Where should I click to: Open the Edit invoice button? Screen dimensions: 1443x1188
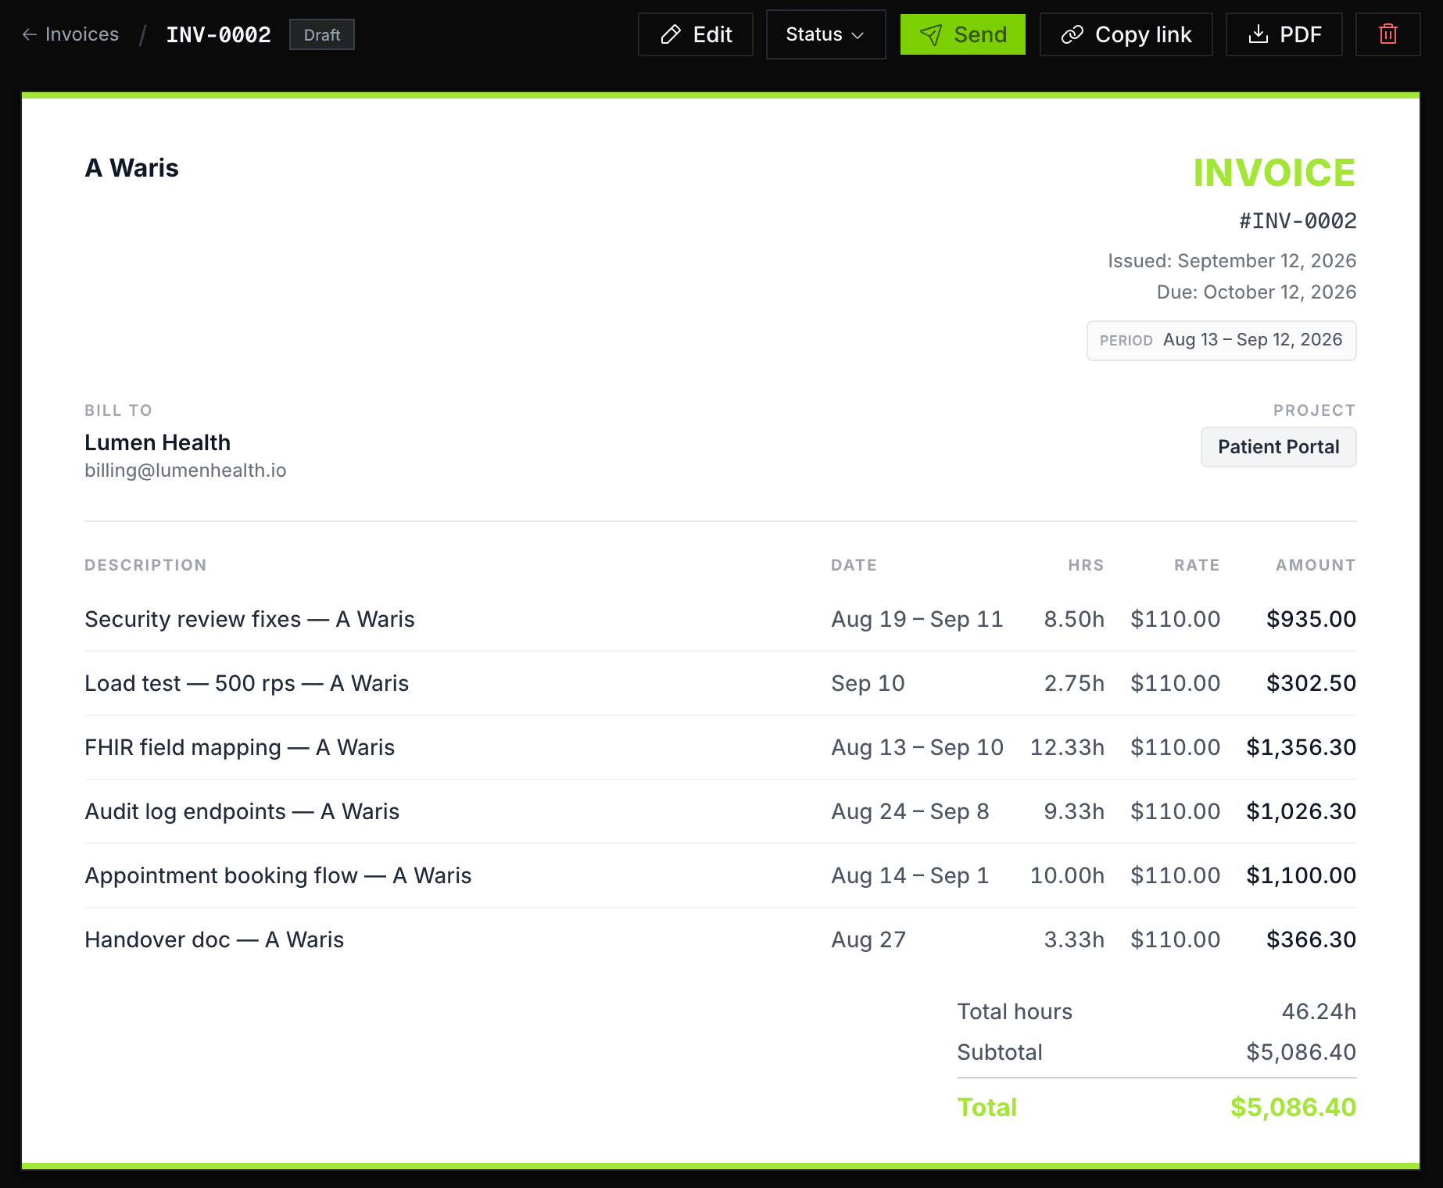(696, 34)
